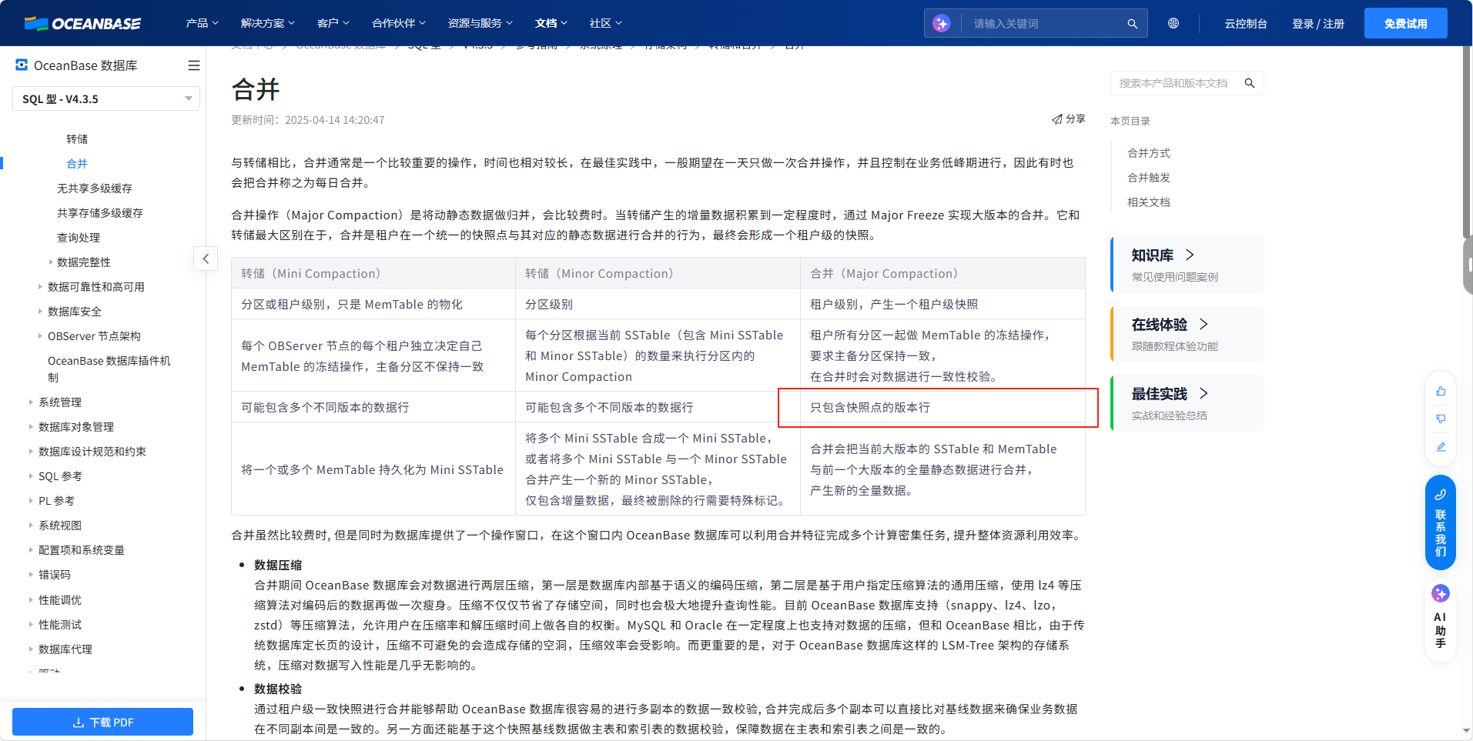Click OceanBase 数据库 sidebar icon
Image resolution: width=1473 pixels, height=741 pixels.
coord(22,65)
